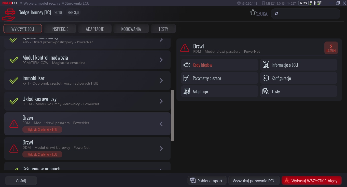Open Konfiguracje via its code gear icon

[266, 78]
